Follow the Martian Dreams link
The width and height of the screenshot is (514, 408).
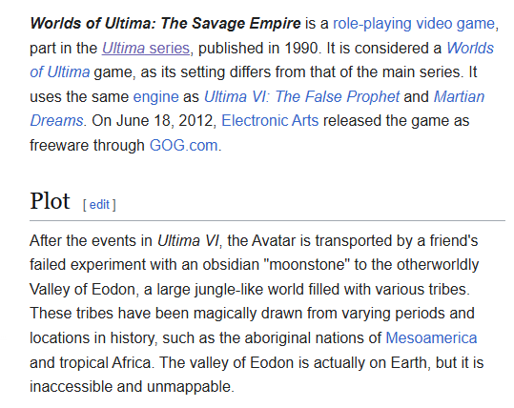pos(459,96)
